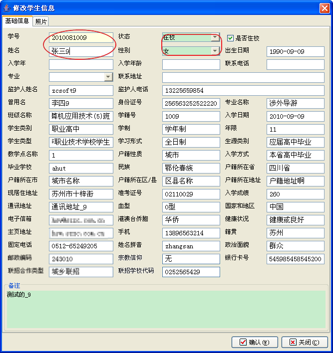Click the 户籍所在省 field 四川省
Screen dimensions: 333x353
click(296, 168)
